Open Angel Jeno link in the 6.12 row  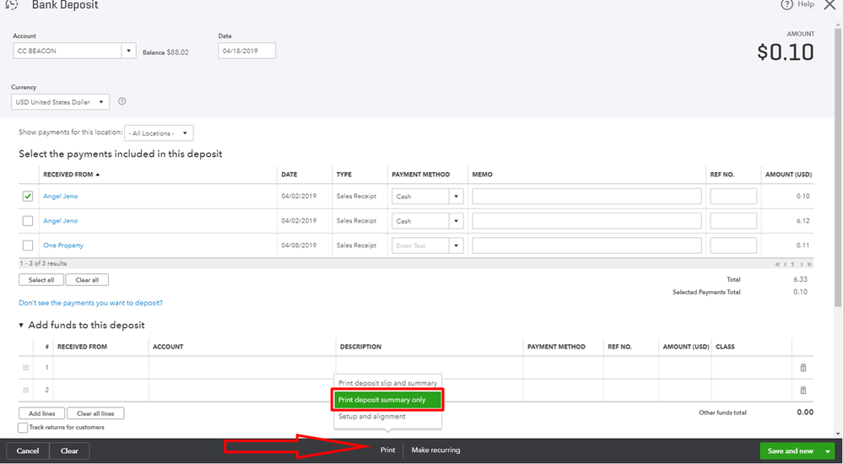60,221
